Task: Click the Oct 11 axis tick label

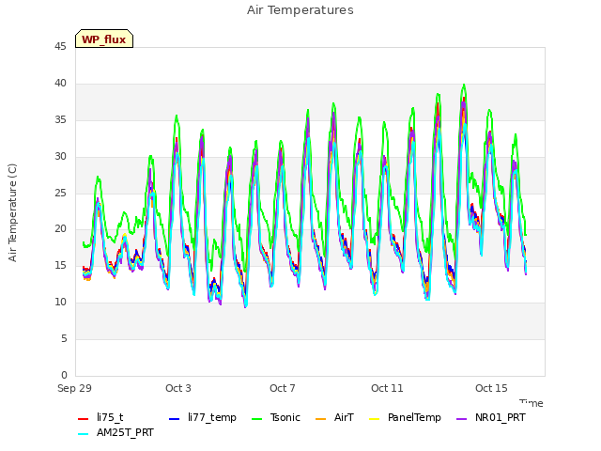Action: point(387,388)
